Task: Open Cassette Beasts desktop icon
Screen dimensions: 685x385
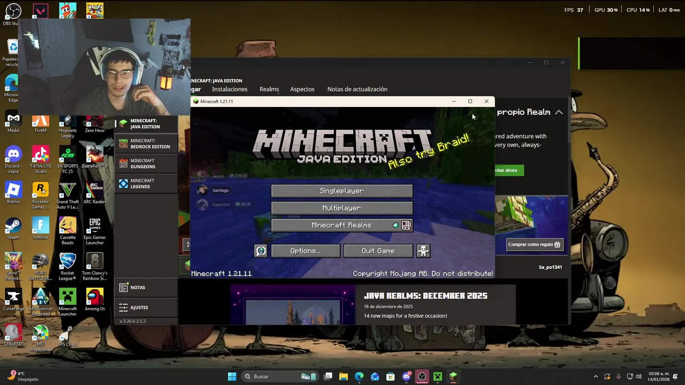Action: click(x=67, y=231)
